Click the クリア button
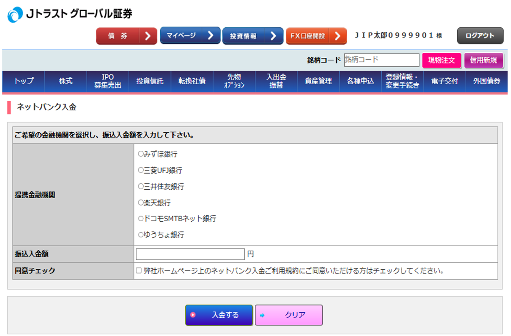Screen dimensions: 511x336 coord(289,315)
